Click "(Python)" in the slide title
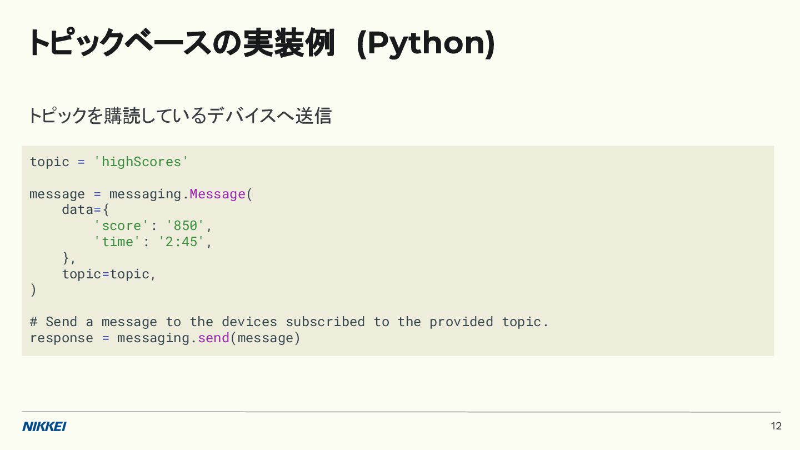Image resolution: width=800 pixels, height=450 pixels. (x=426, y=43)
